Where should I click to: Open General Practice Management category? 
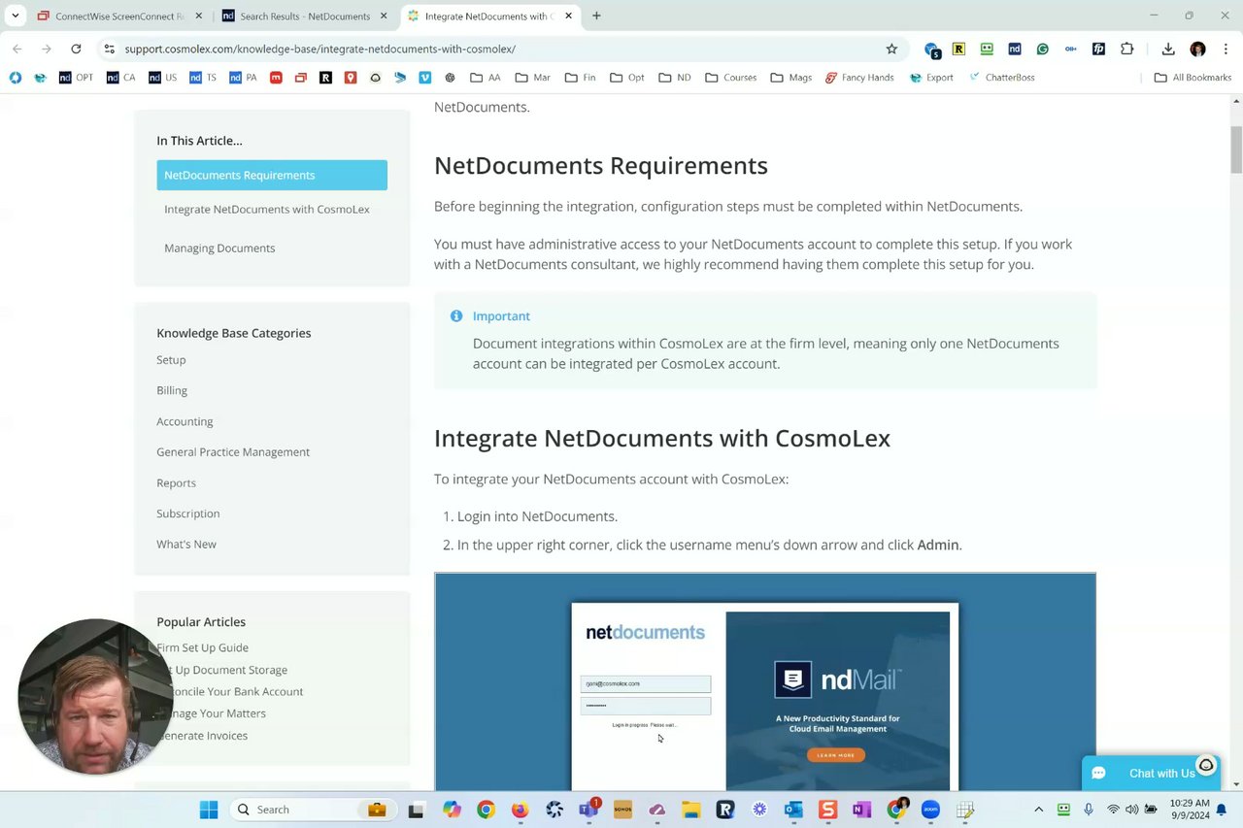tap(233, 452)
